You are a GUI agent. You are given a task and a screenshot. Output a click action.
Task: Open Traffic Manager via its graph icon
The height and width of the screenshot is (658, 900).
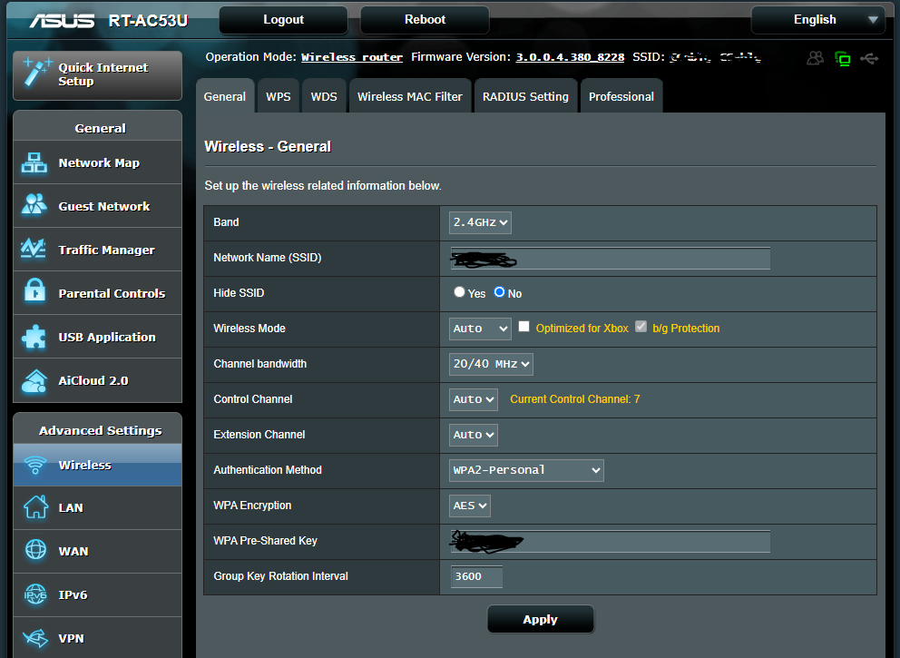[x=34, y=250]
